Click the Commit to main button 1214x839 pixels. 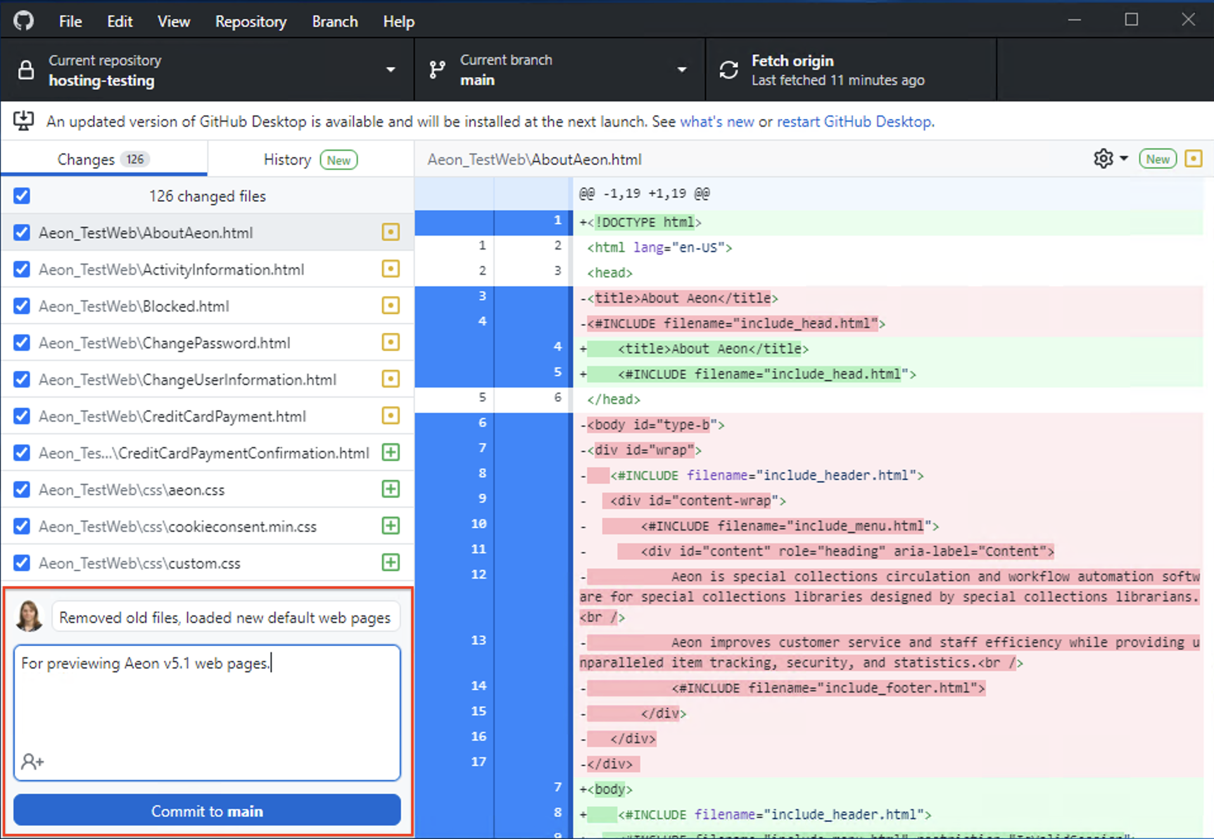(207, 811)
